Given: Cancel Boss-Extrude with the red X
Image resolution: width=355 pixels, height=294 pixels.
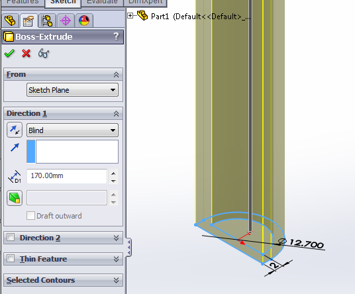Looking at the screenshot, I should (x=26, y=54).
